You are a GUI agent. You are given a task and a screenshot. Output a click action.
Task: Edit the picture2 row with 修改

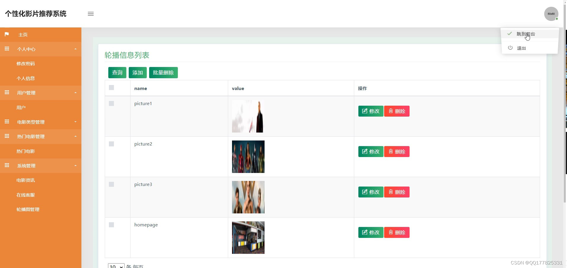coord(371,152)
